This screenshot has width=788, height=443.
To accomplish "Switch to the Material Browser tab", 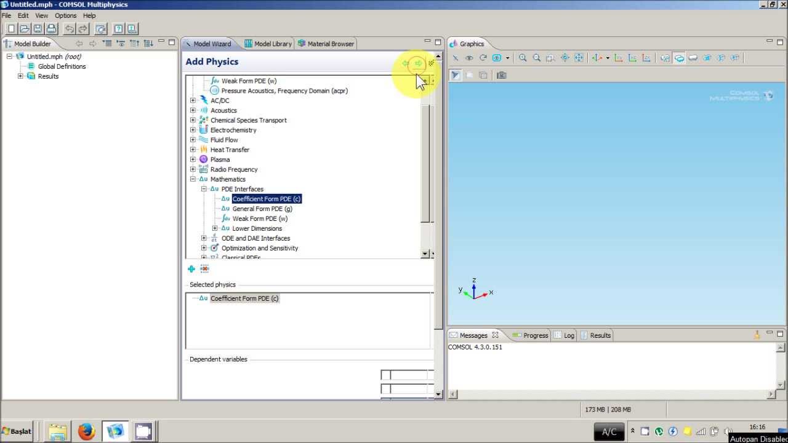I will (326, 44).
